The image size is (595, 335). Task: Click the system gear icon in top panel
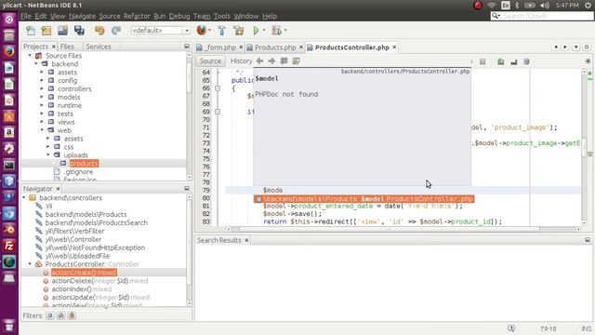[588, 5]
